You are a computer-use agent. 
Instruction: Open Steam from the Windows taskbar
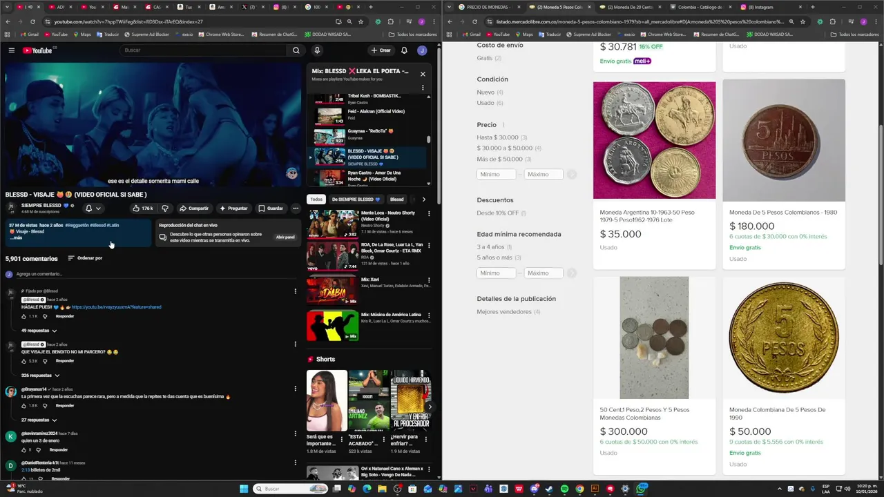point(550,489)
